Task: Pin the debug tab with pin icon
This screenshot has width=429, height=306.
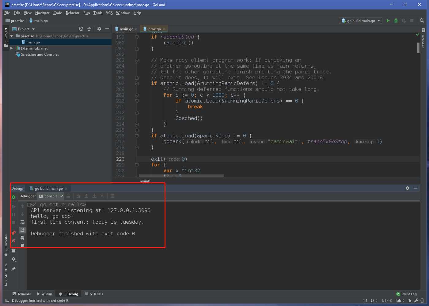Action: pos(13,269)
